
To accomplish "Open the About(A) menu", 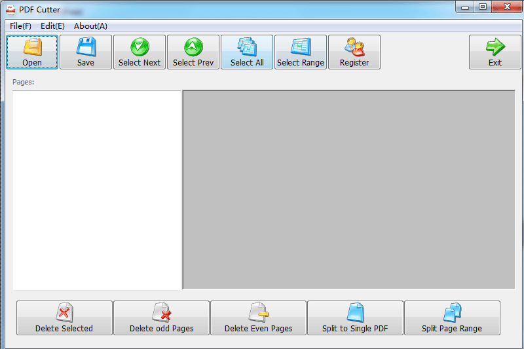I will (x=90, y=26).
